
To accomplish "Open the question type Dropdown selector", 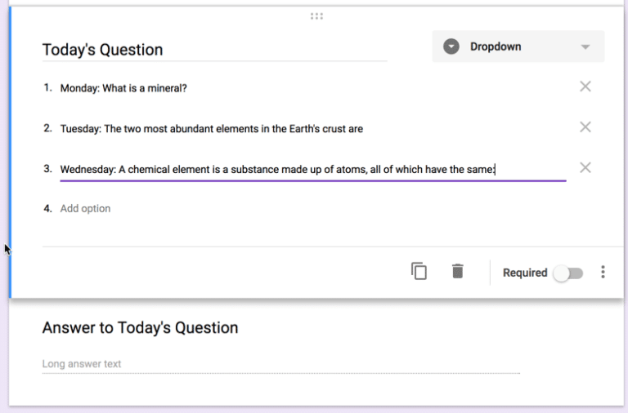I will [x=518, y=47].
